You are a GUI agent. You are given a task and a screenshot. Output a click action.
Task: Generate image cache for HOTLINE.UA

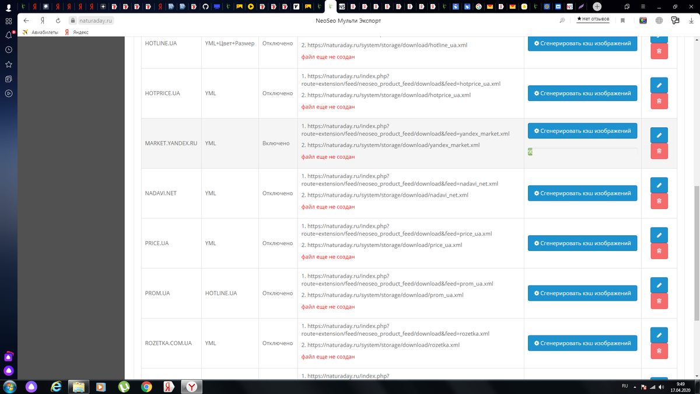click(x=582, y=43)
